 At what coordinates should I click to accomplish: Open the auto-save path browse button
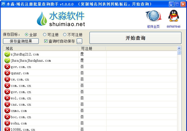coord(79,41)
